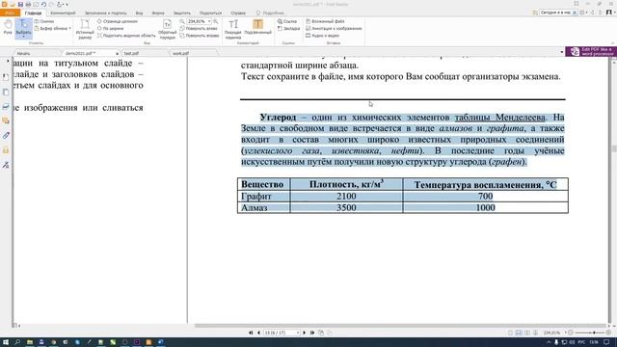617x347 pixels.
Task: Click the Open folder icon in quick access toolbar
Action: coord(13,4)
